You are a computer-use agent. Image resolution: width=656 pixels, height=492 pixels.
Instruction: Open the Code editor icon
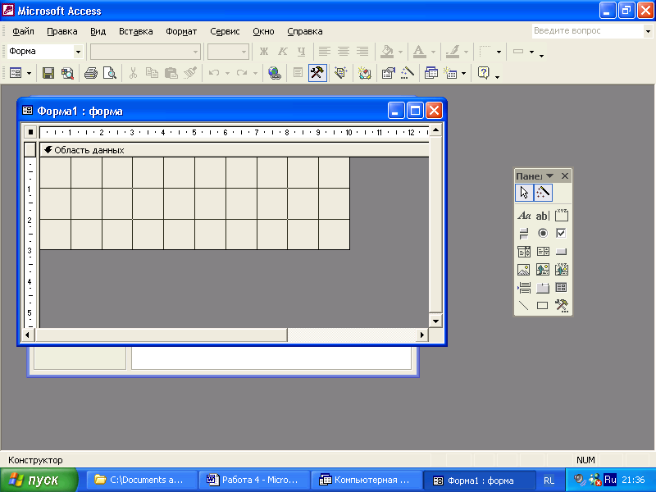point(364,73)
